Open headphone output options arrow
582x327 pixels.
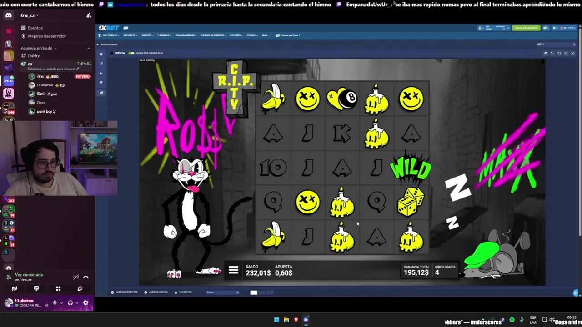pyautogui.click(x=77, y=303)
